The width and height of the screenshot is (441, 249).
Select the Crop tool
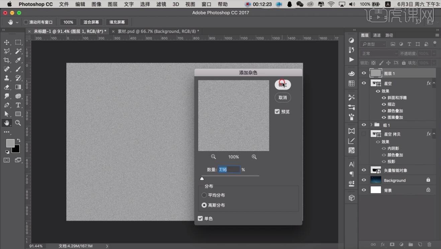coord(7,60)
